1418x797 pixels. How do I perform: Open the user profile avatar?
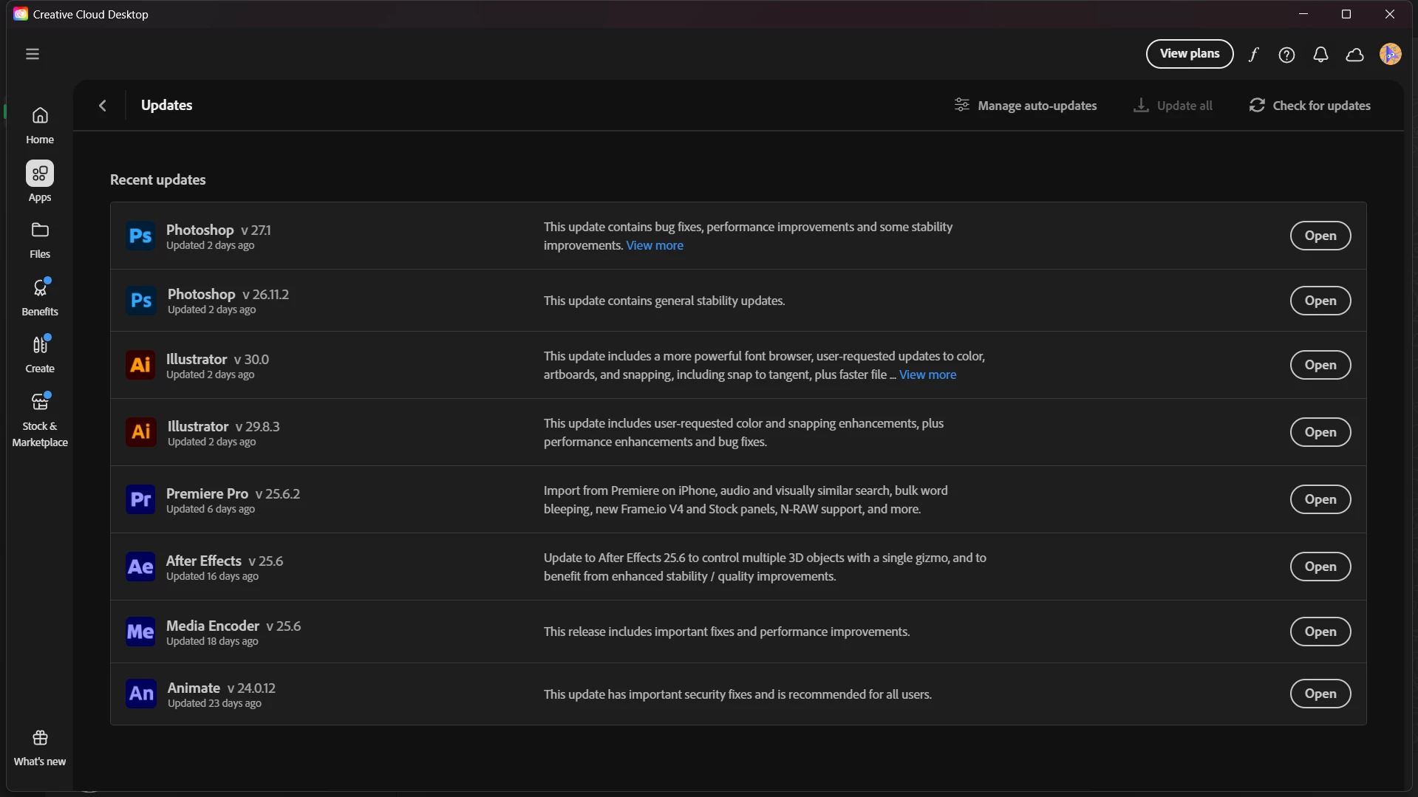pos(1390,54)
